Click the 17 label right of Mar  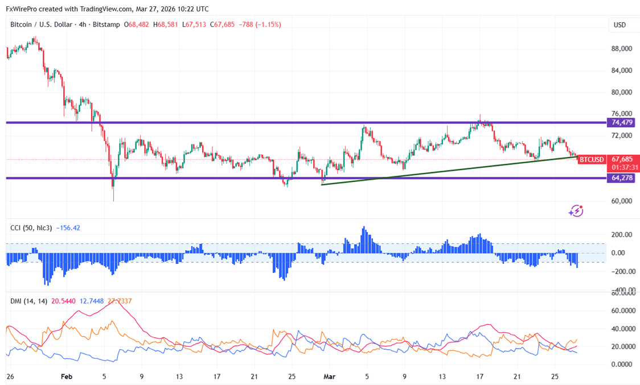(x=479, y=376)
